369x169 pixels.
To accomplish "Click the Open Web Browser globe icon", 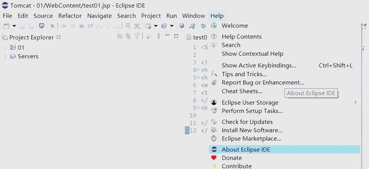I will click(182, 26).
